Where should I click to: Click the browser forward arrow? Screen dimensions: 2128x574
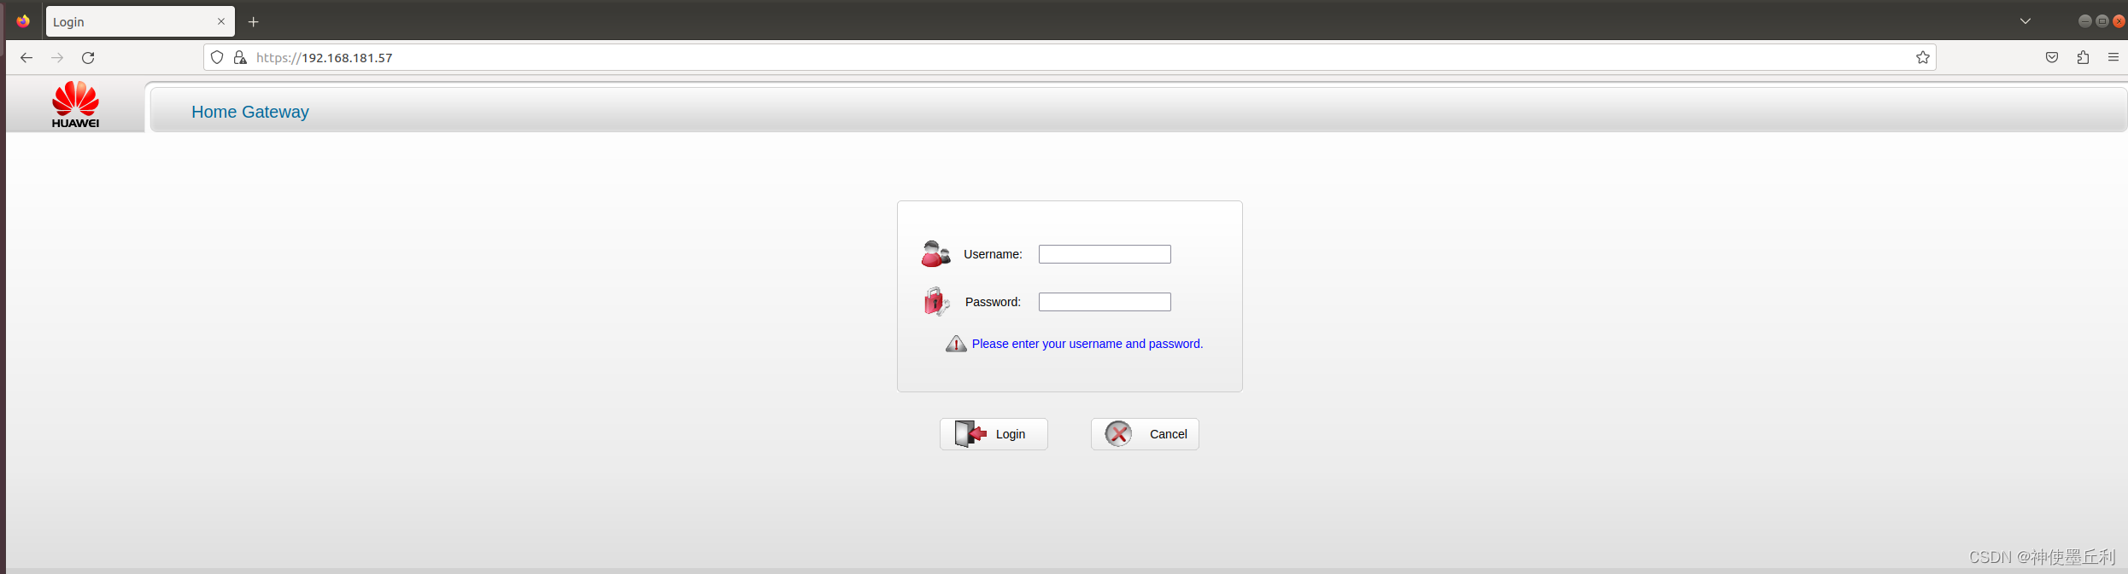pyautogui.click(x=57, y=57)
